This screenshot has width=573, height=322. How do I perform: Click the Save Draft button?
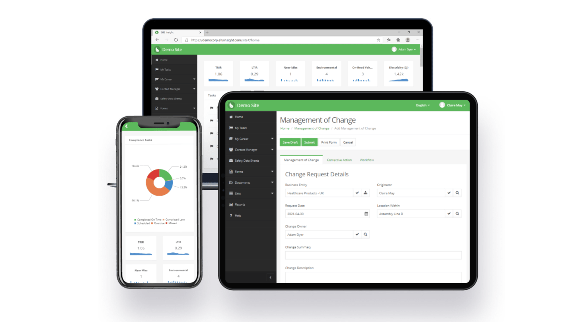coord(290,142)
